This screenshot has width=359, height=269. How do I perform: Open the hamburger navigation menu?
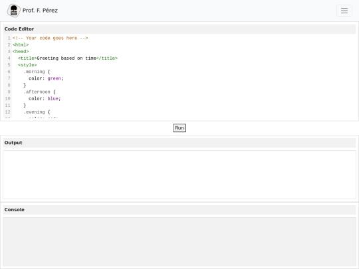[344, 11]
